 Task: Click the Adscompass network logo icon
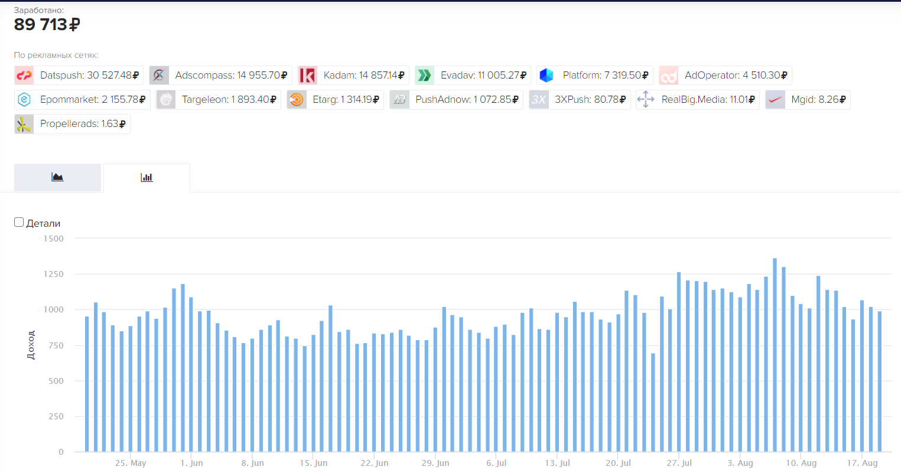159,76
